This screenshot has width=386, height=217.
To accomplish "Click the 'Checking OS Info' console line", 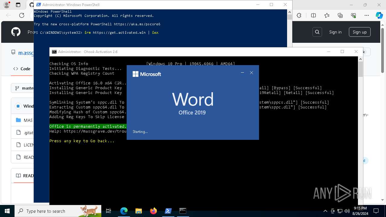I will (69, 64).
